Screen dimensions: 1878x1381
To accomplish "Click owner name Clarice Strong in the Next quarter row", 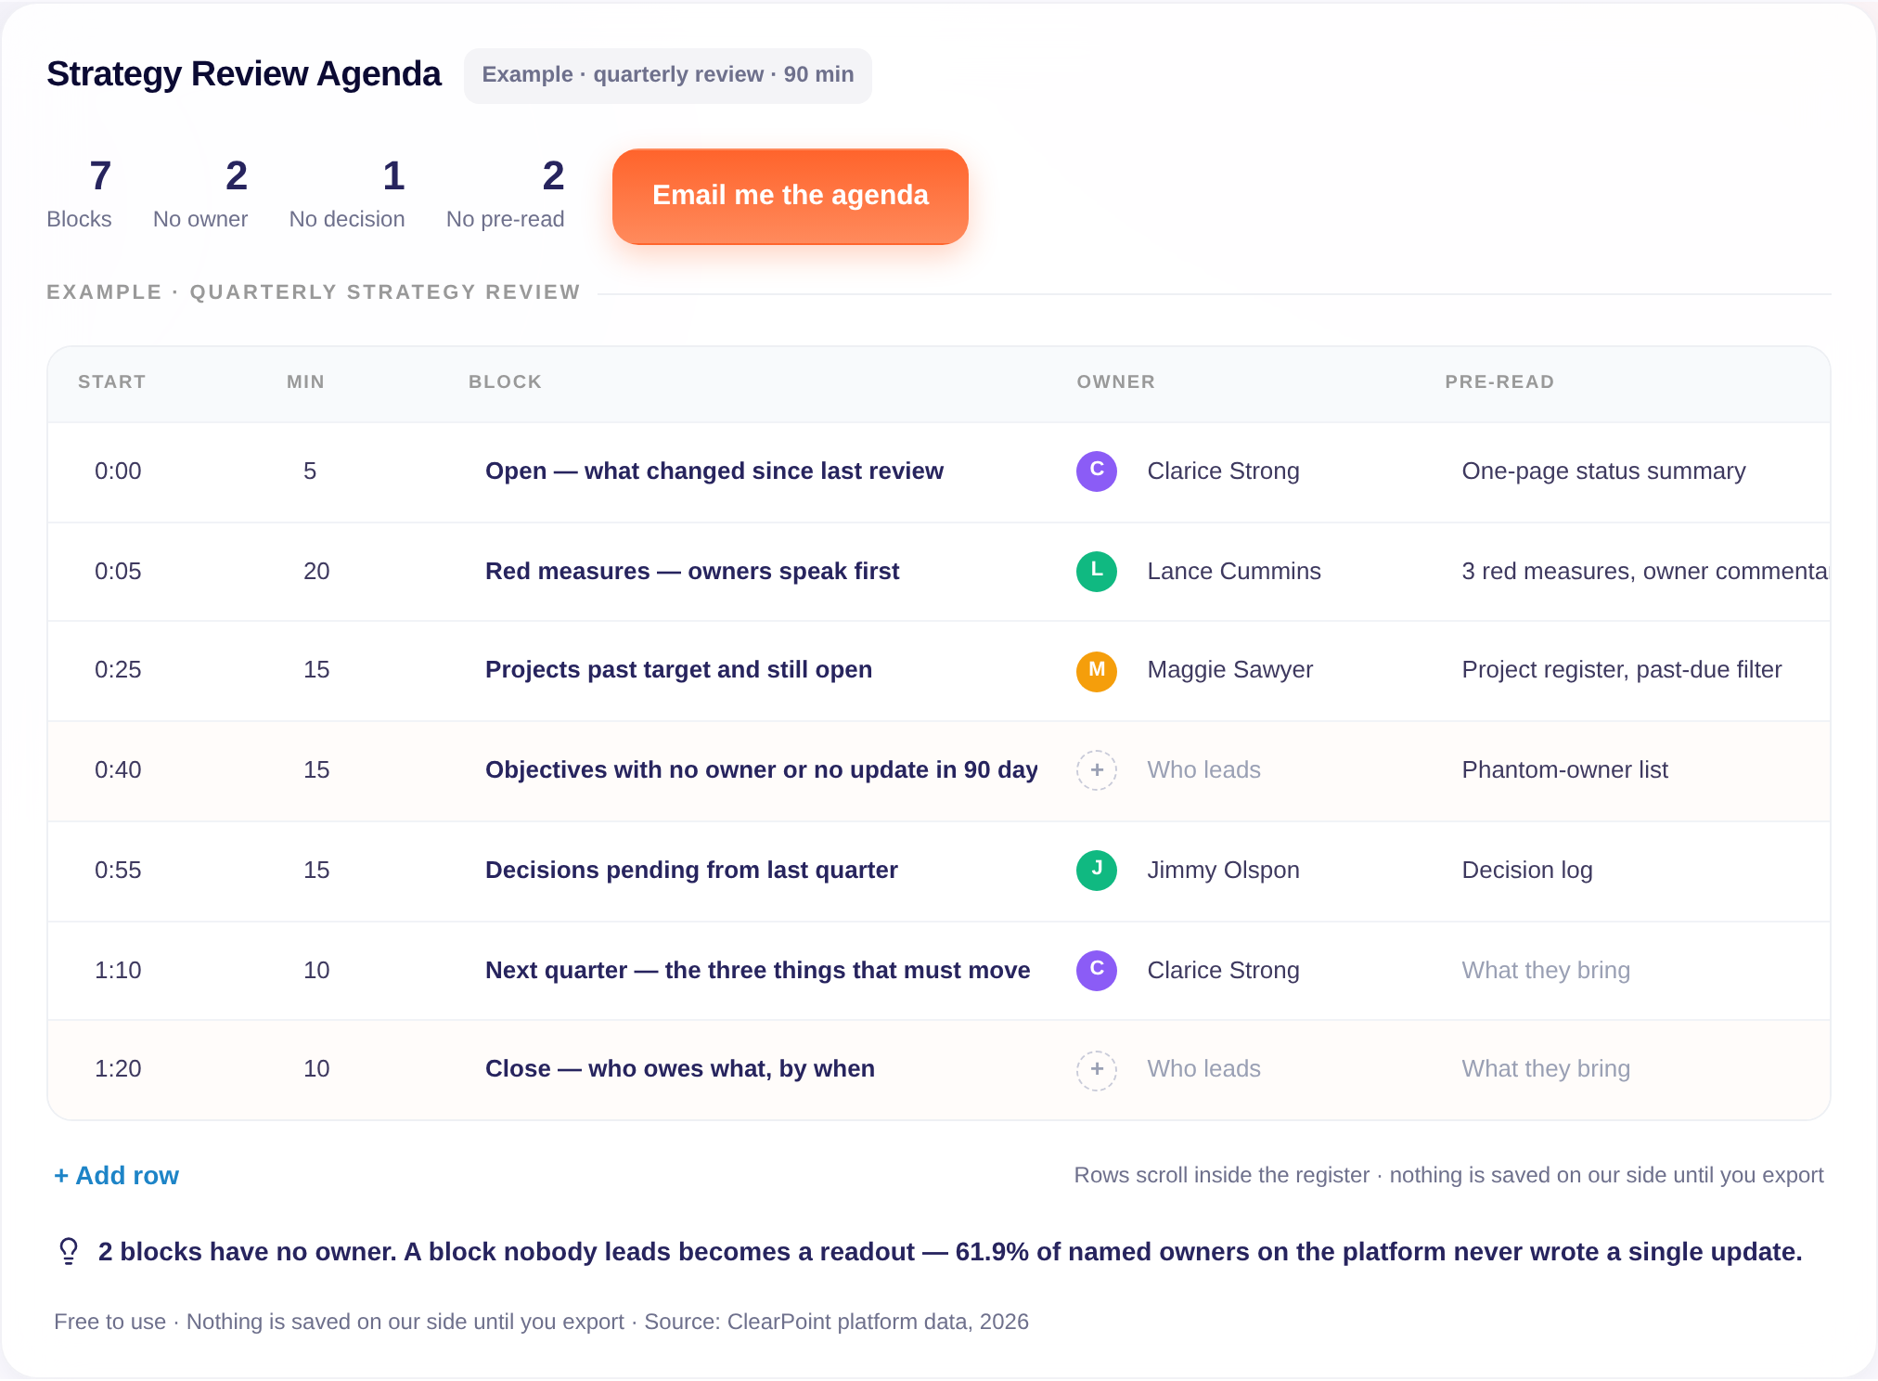I will 1223,971.
